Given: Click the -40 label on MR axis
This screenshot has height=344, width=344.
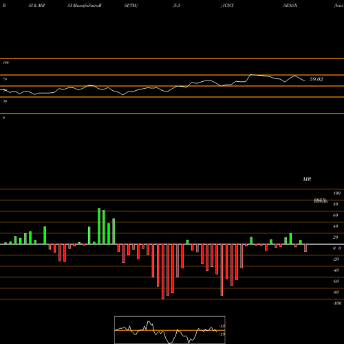Looking at the screenshot, I should click(x=336, y=270).
